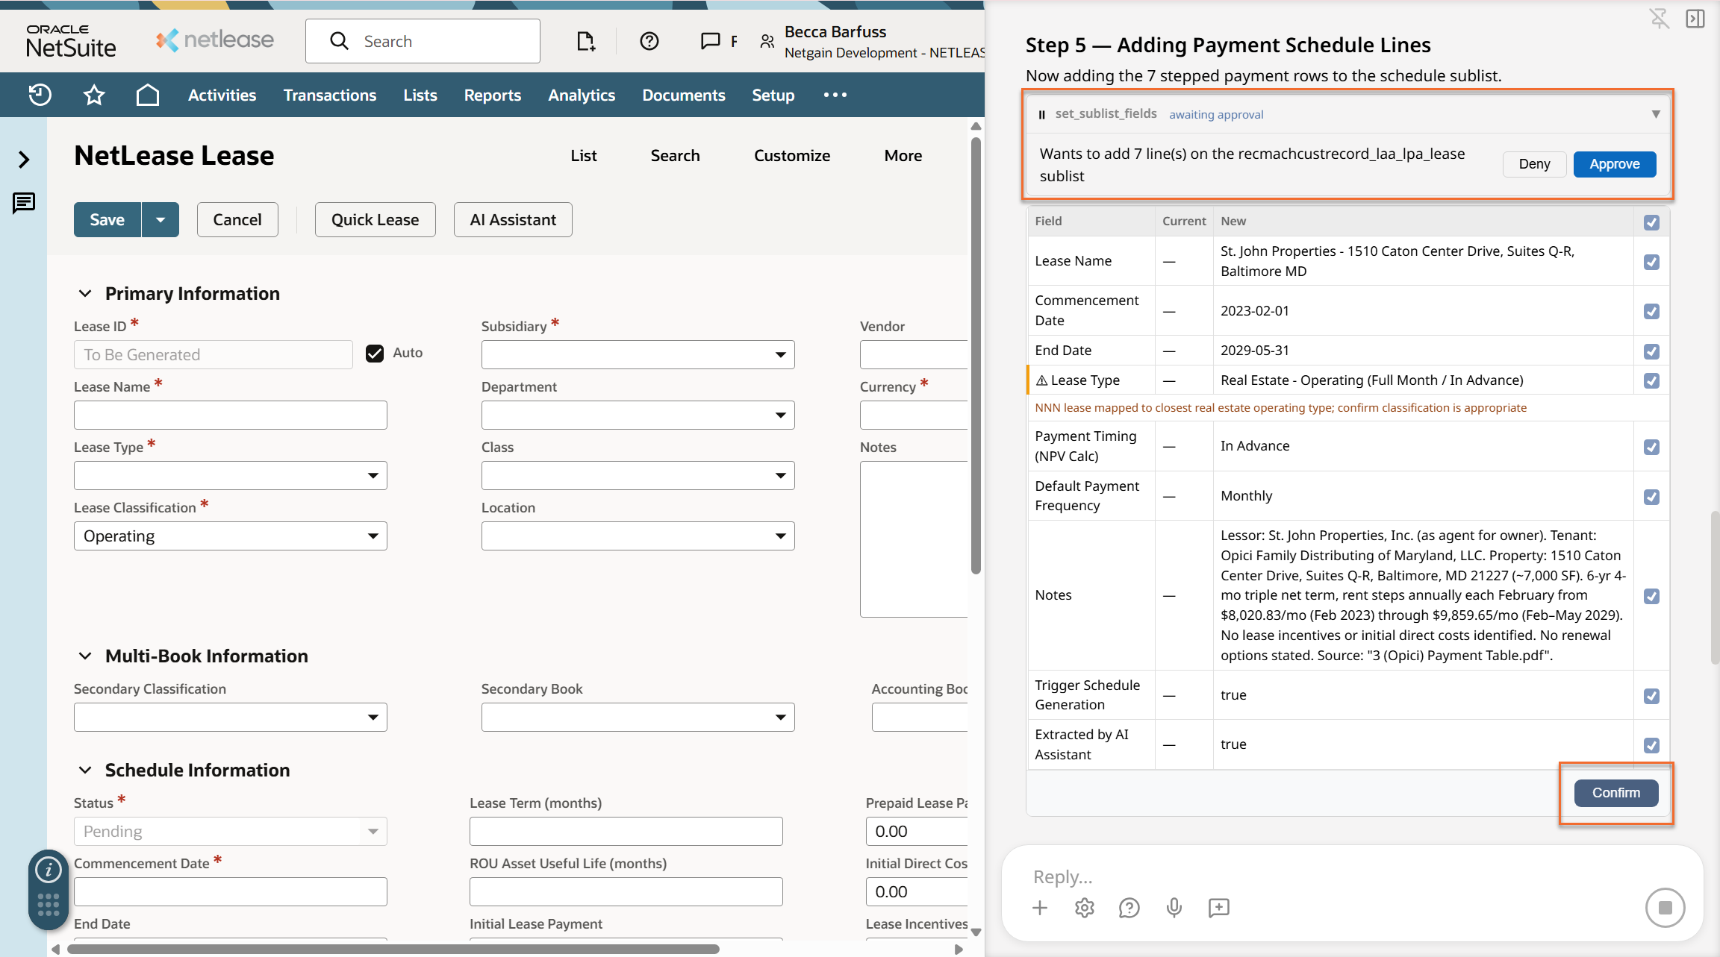Click the Save button

pyautogui.click(x=107, y=219)
